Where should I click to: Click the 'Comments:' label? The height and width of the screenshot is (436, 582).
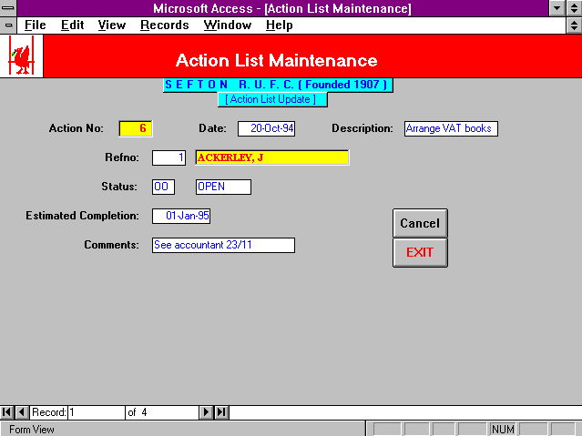coord(111,245)
